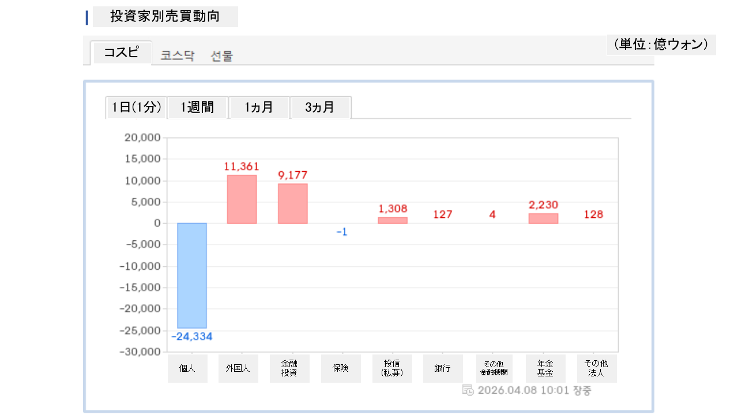The height and width of the screenshot is (415, 738).
Task: Click the 外国人 category label
Action: click(238, 368)
